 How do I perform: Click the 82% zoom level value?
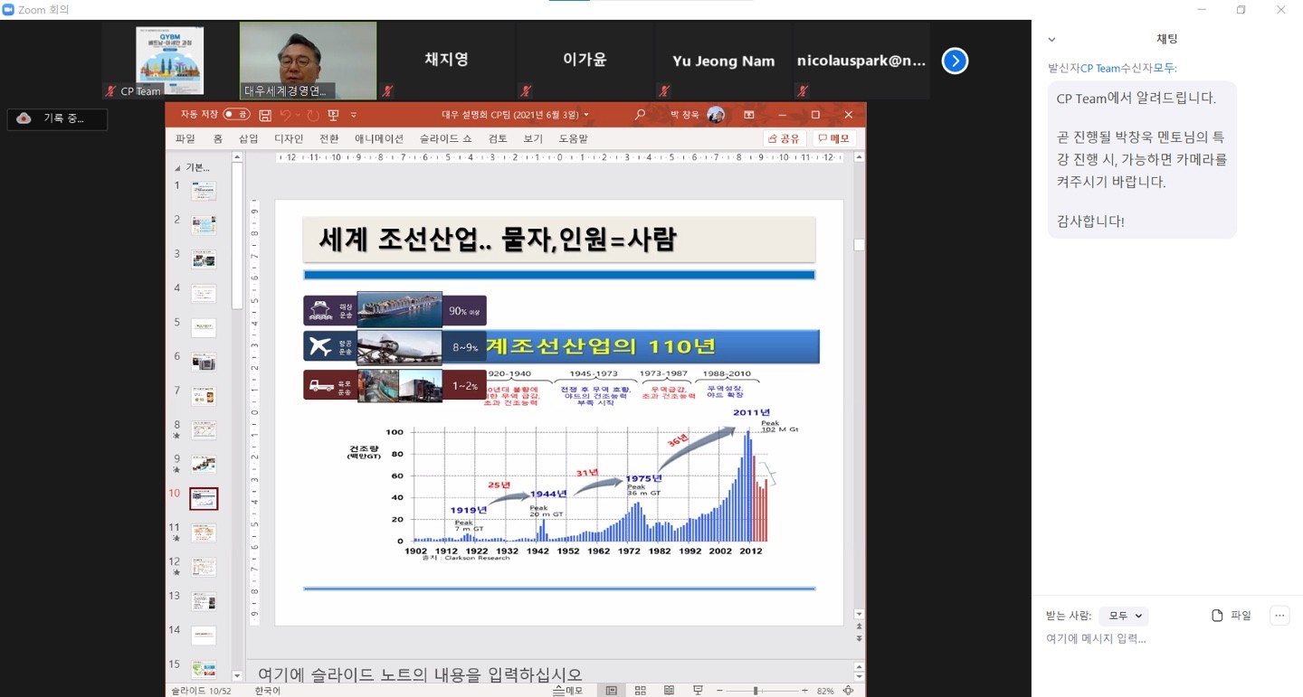(x=825, y=691)
